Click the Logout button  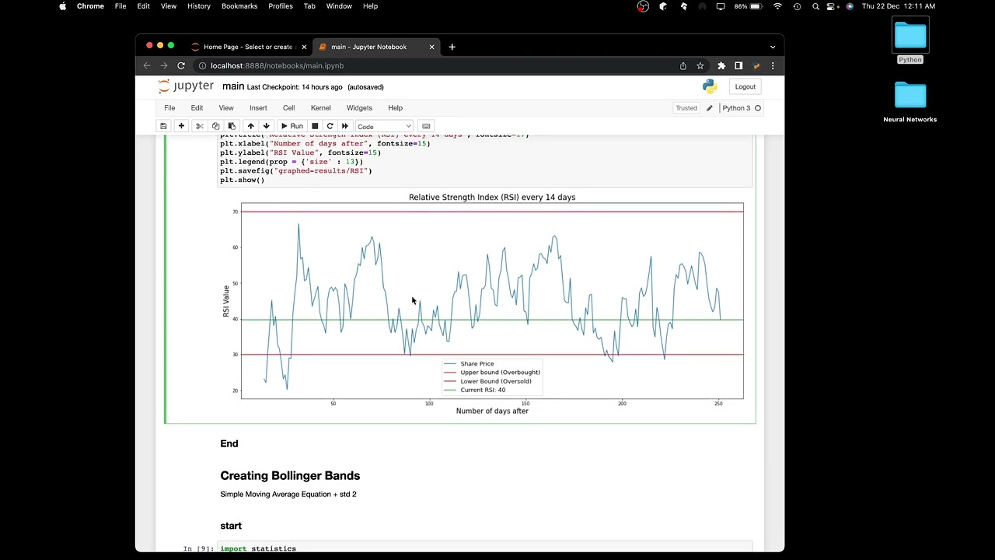click(x=745, y=87)
